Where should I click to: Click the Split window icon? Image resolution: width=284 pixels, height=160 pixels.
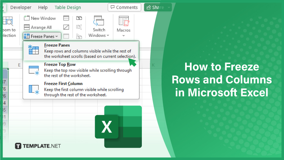click(x=66, y=18)
